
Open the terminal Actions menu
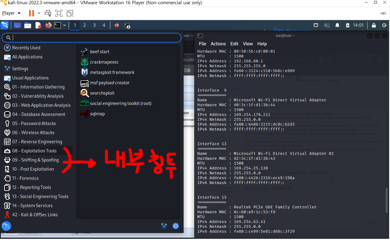coord(218,44)
